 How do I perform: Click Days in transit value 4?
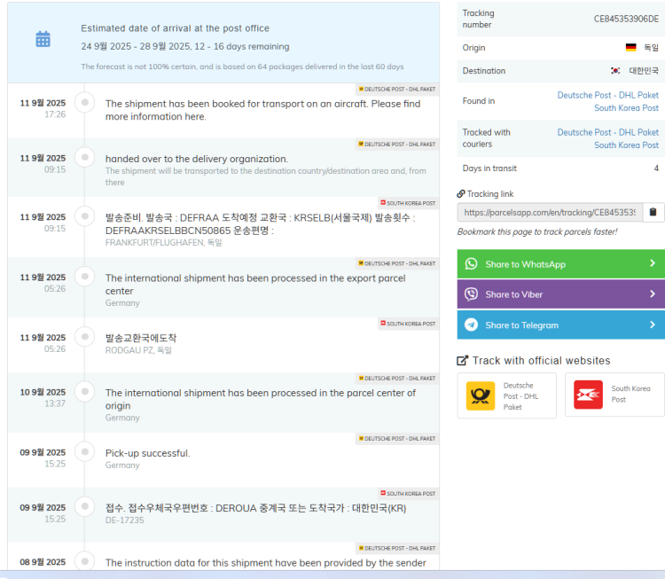point(656,168)
